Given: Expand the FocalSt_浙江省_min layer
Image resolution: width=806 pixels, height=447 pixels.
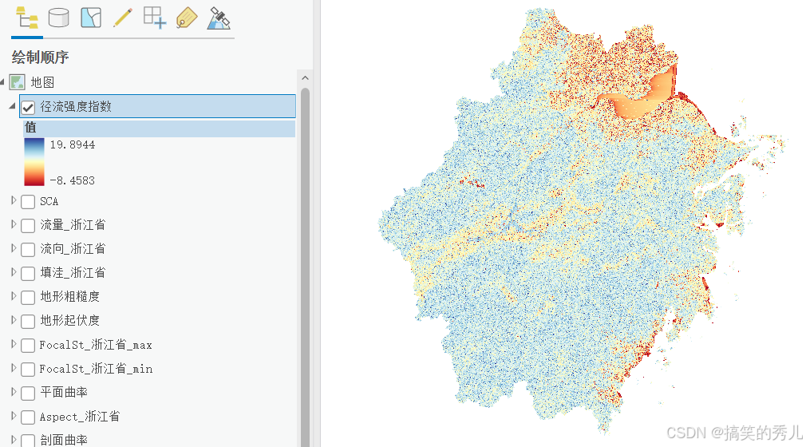Looking at the screenshot, I should point(14,368).
